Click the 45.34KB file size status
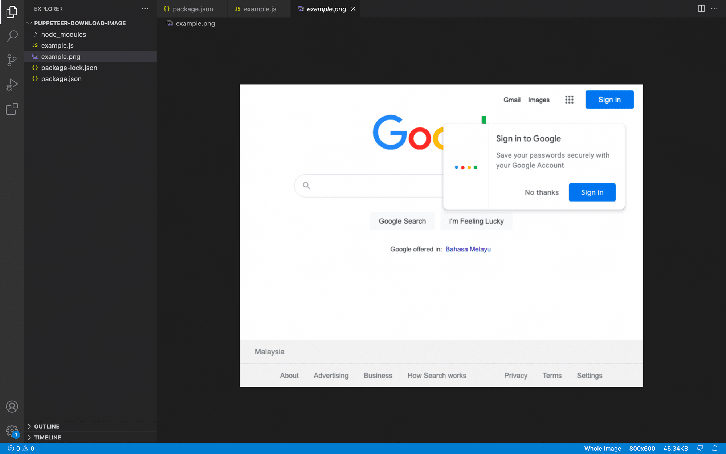Viewport: 726px width, 454px height. [x=676, y=449]
